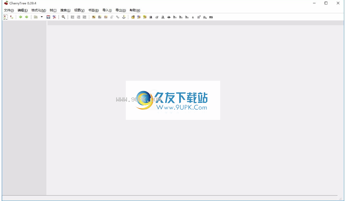Open the 编辑(E) menu
Viewport: 346px width, 201px height.
(x=23, y=10)
